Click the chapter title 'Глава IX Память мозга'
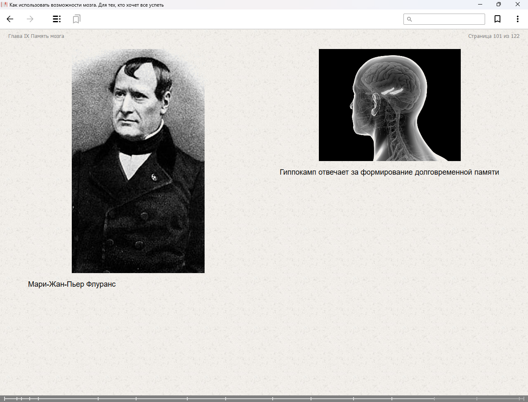 [x=36, y=36]
